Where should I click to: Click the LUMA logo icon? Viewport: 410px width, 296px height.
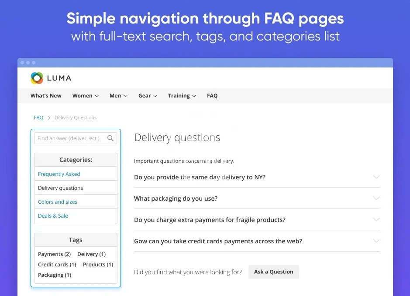coord(37,78)
